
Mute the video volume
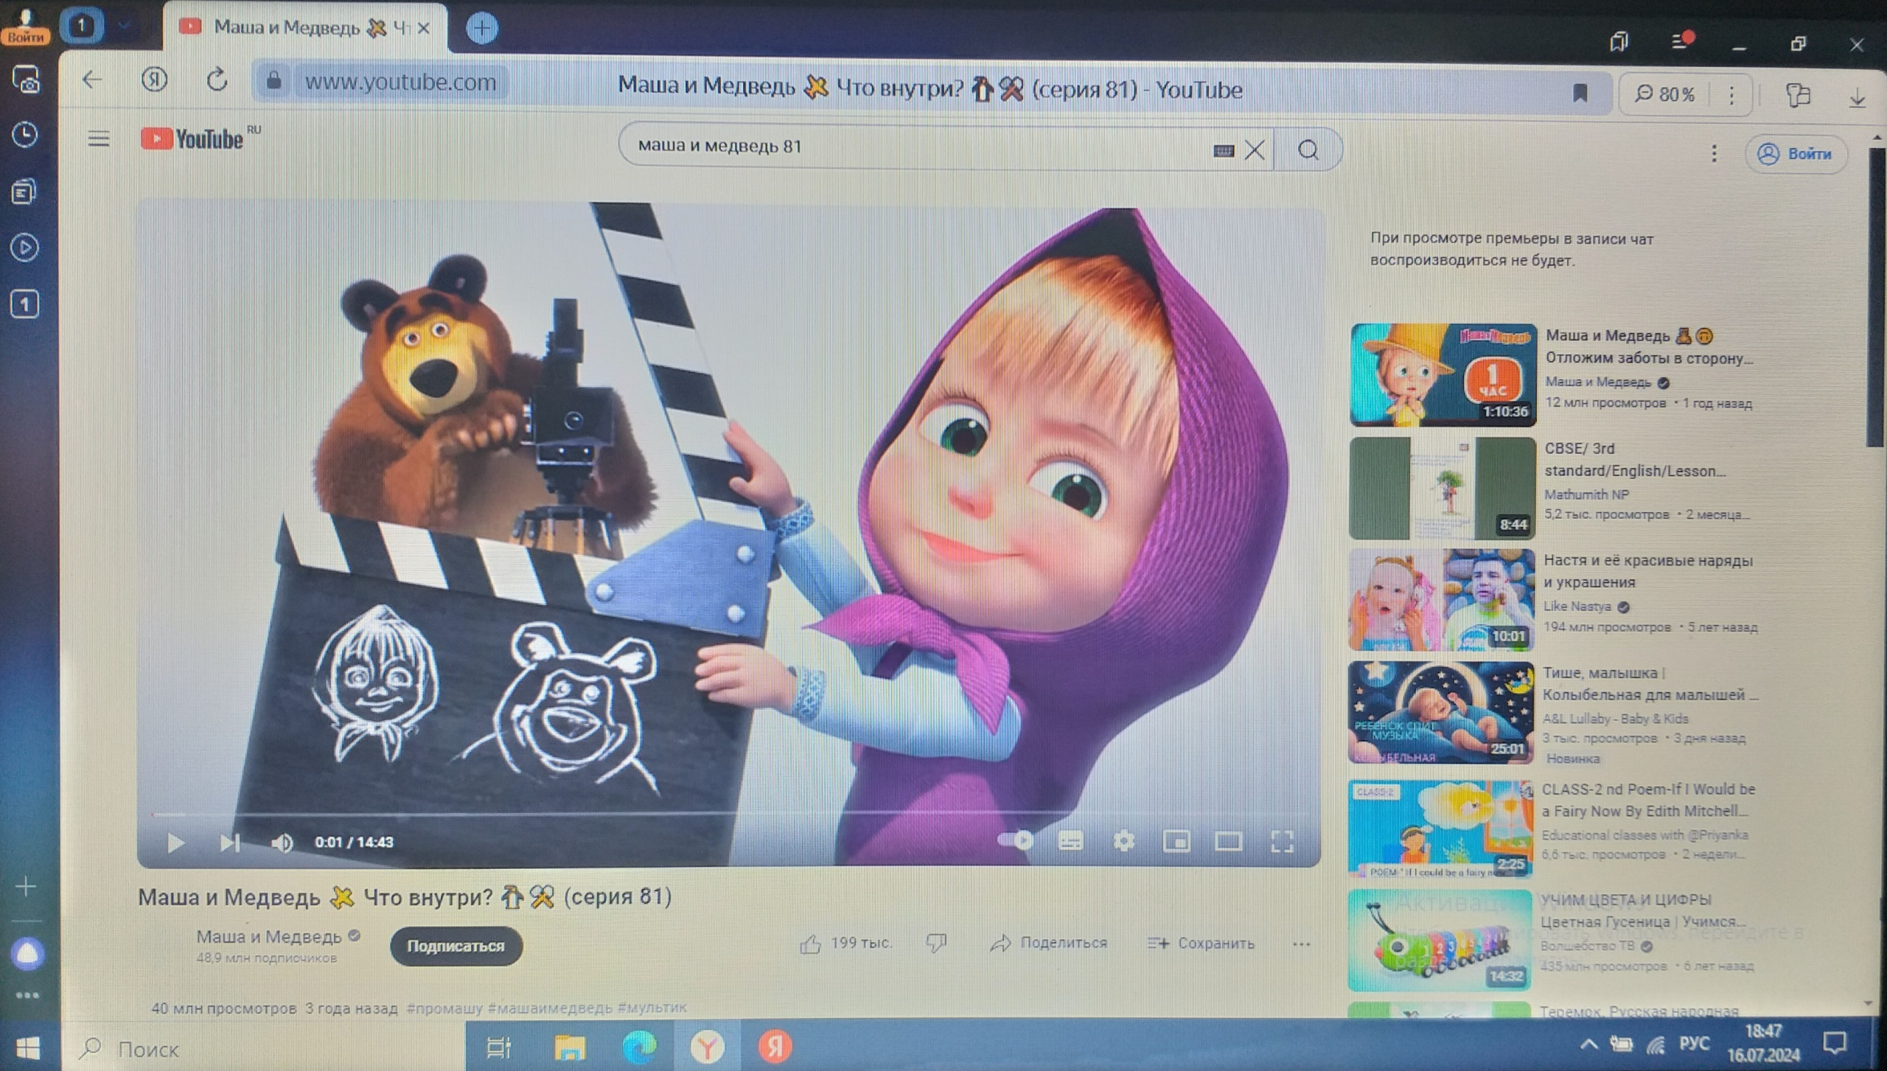tap(282, 842)
